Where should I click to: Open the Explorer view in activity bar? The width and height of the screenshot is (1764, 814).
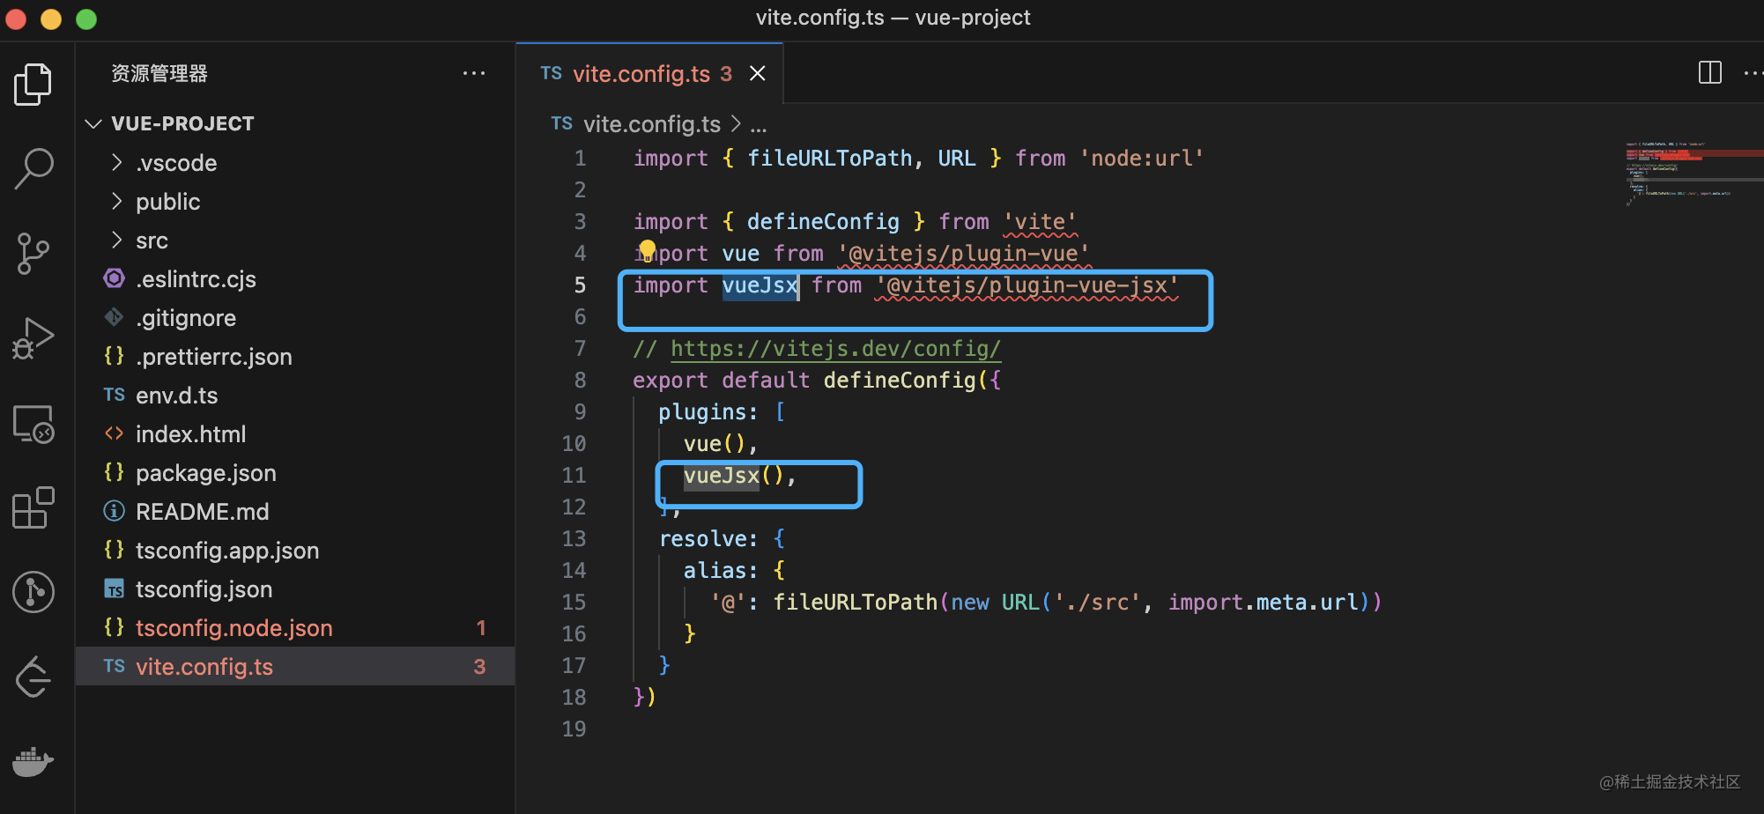33,85
